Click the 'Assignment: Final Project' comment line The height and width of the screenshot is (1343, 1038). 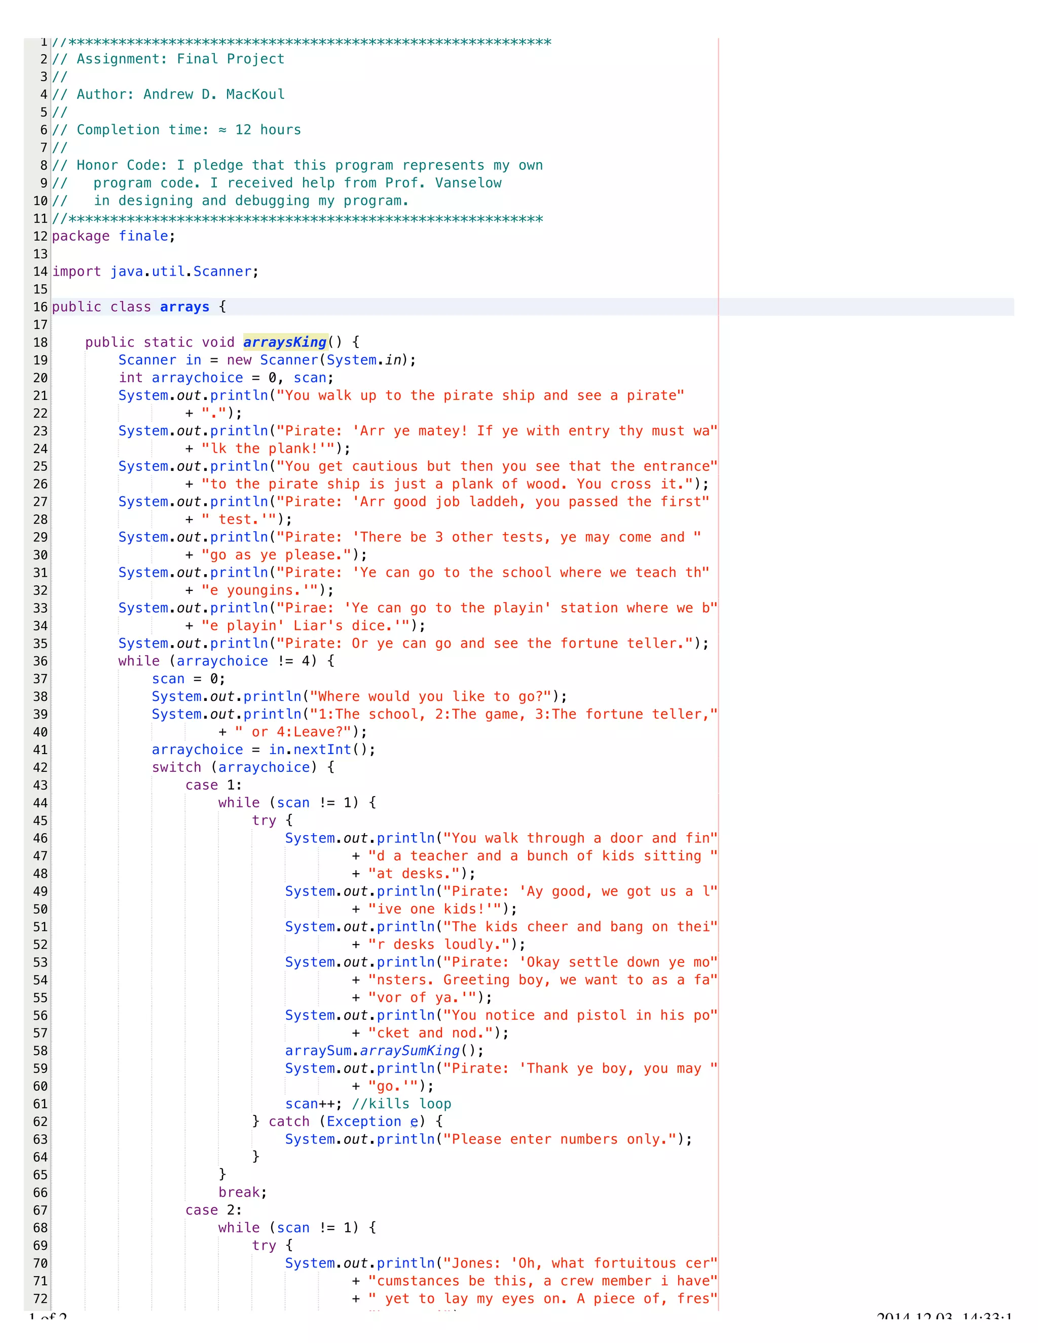pyautogui.click(x=168, y=59)
